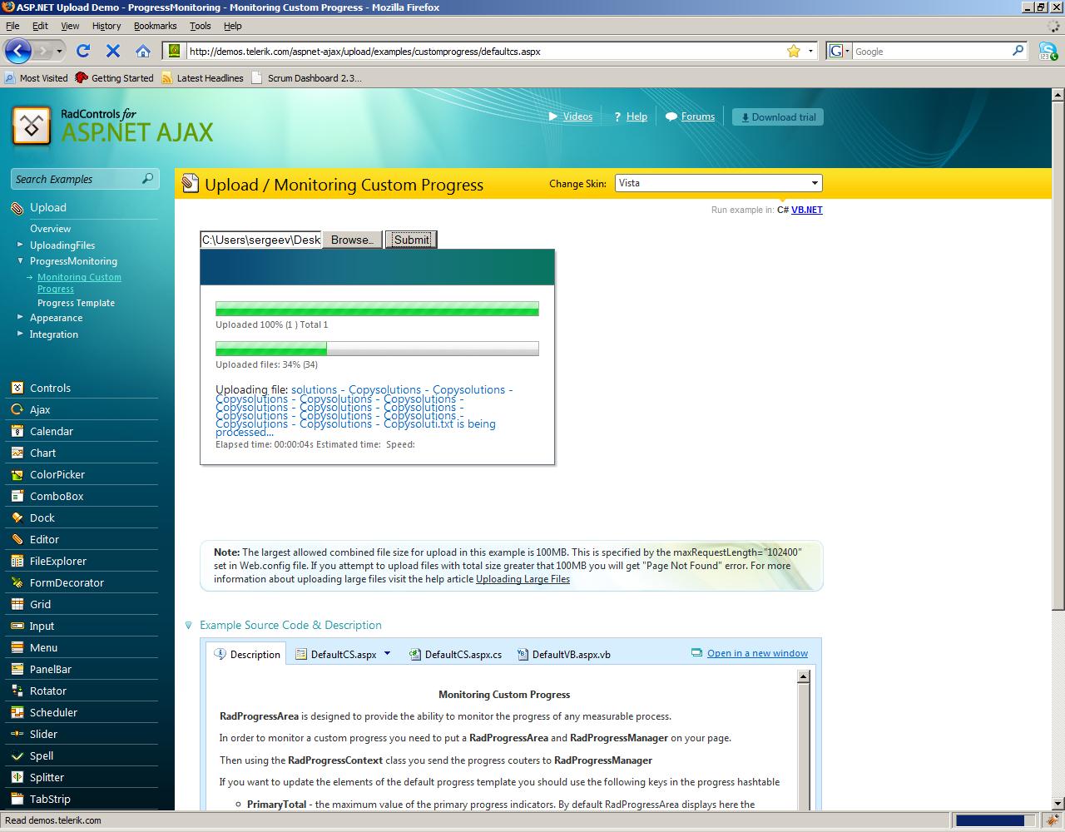Click the Search Examples magnifier icon
This screenshot has width=1065, height=832.
pos(147,179)
